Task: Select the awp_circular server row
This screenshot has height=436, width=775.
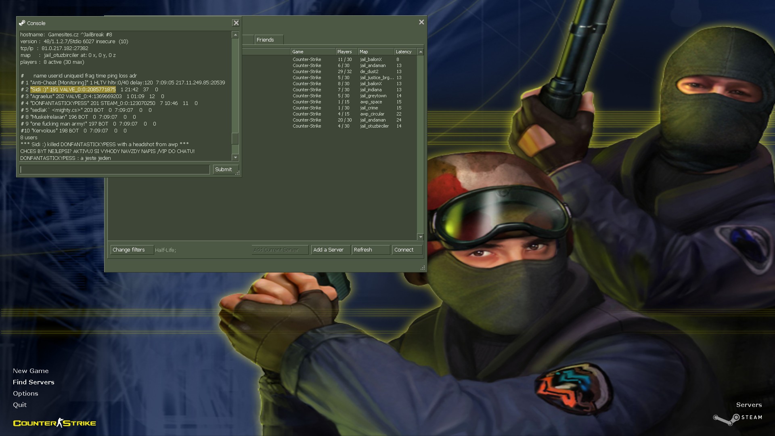Action: pyautogui.click(x=329, y=114)
